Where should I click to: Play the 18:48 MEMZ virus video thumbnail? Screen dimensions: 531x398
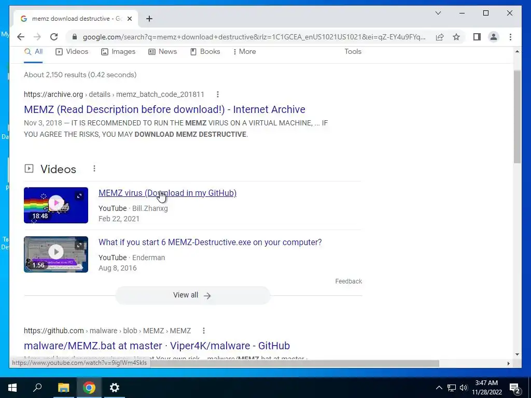coord(56,205)
